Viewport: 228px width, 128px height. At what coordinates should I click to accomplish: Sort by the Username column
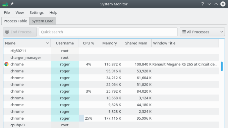tap(65, 43)
